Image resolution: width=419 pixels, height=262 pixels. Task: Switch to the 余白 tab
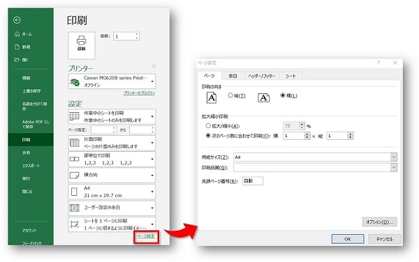tap(233, 76)
